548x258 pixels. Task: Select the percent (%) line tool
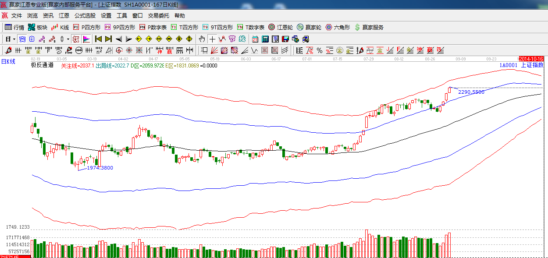319,50
